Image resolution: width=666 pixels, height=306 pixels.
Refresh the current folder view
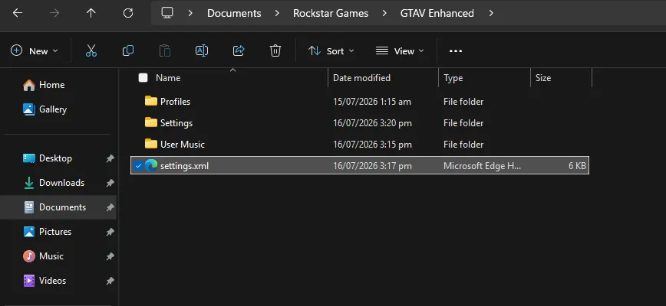[x=128, y=13]
